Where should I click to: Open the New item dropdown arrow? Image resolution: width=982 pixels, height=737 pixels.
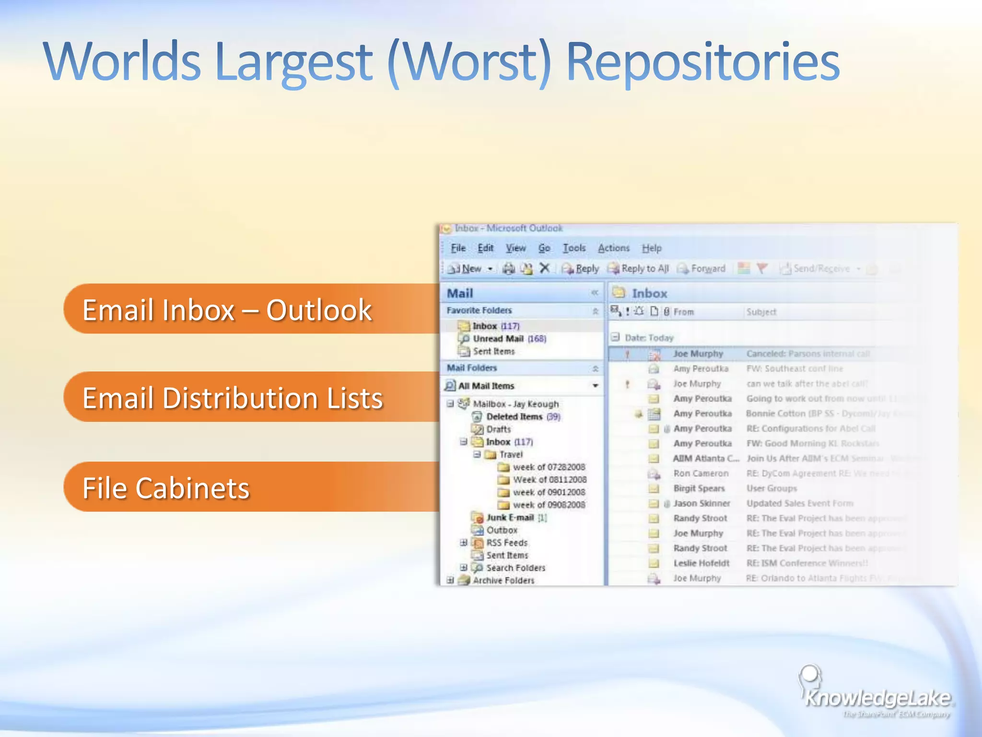click(x=490, y=269)
